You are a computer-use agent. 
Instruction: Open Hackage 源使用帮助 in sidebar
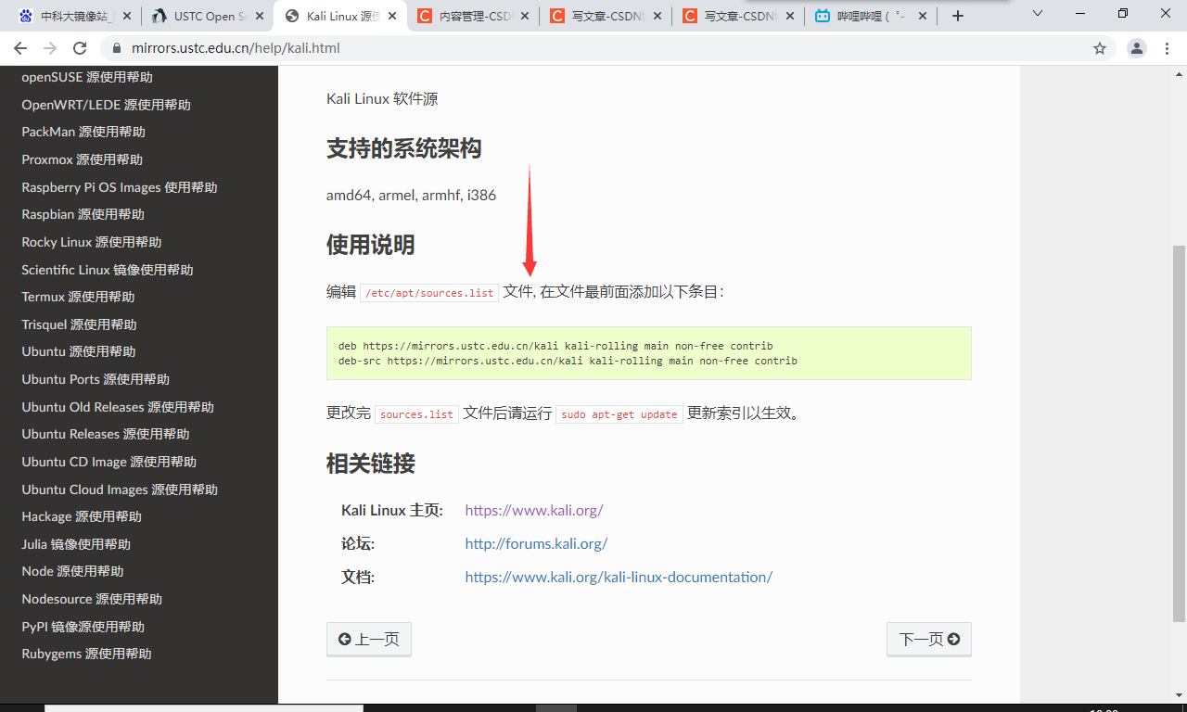(x=82, y=516)
